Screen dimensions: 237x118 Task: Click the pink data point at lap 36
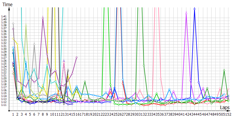click(x=161, y=79)
